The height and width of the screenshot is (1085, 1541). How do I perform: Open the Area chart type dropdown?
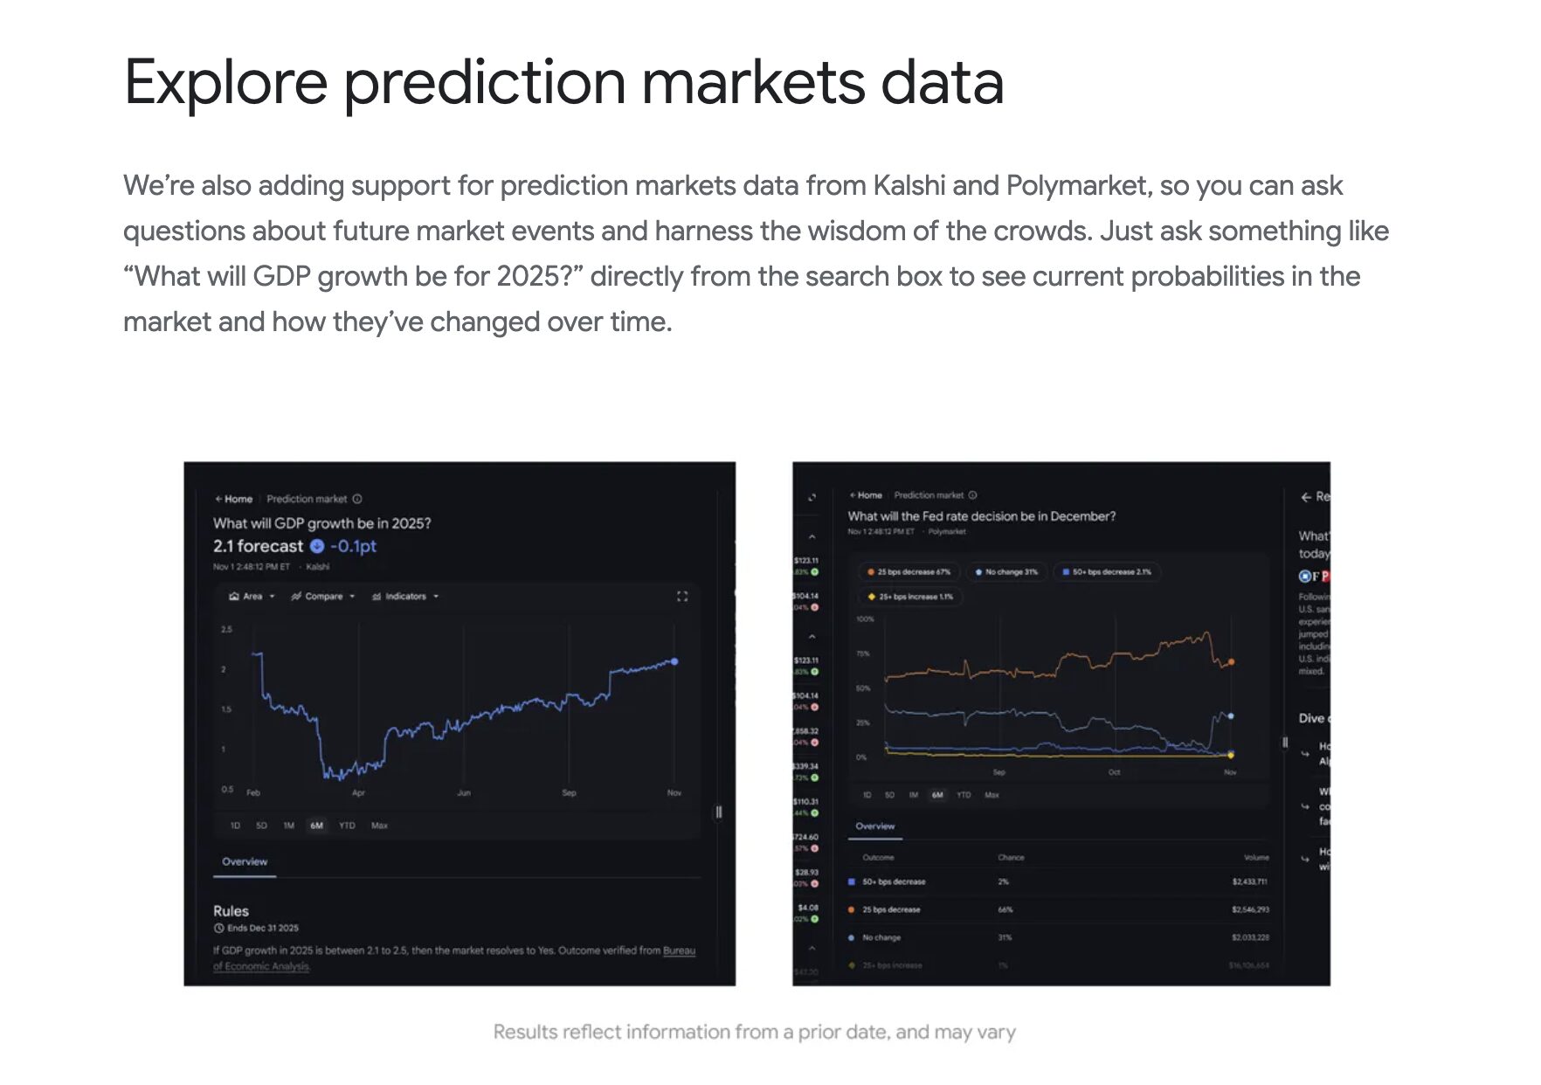click(x=252, y=597)
